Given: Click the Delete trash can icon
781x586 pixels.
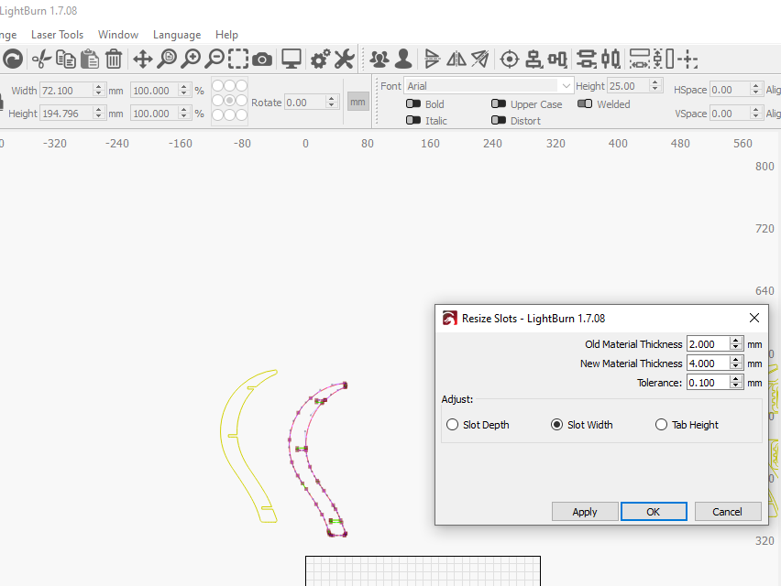Looking at the screenshot, I should (114, 60).
